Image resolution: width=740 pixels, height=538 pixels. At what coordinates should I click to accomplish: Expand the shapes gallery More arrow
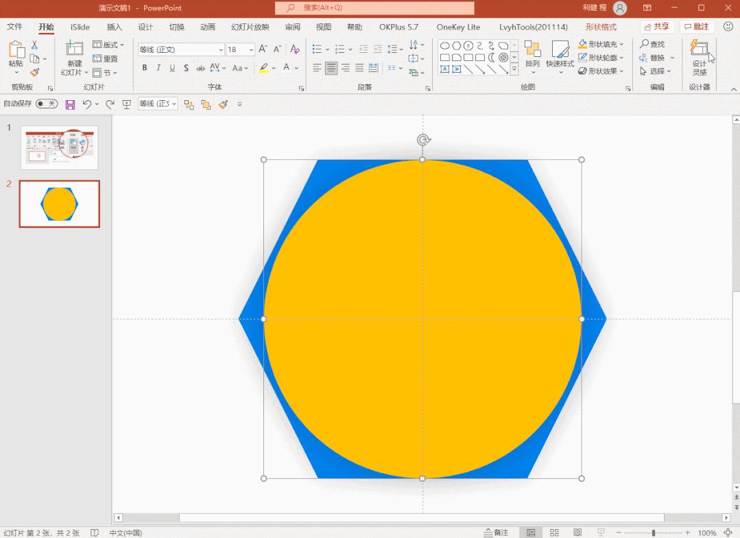pyautogui.click(x=514, y=69)
